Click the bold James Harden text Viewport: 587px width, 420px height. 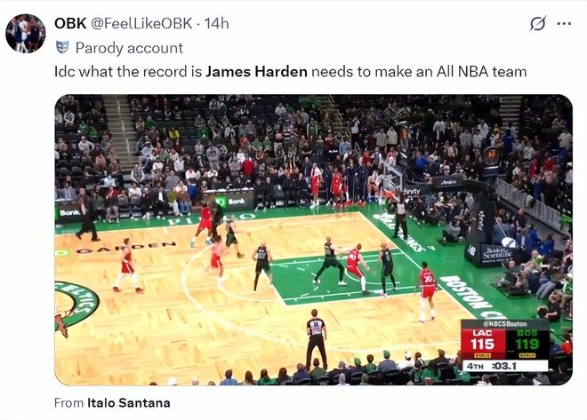pos(256,71)
